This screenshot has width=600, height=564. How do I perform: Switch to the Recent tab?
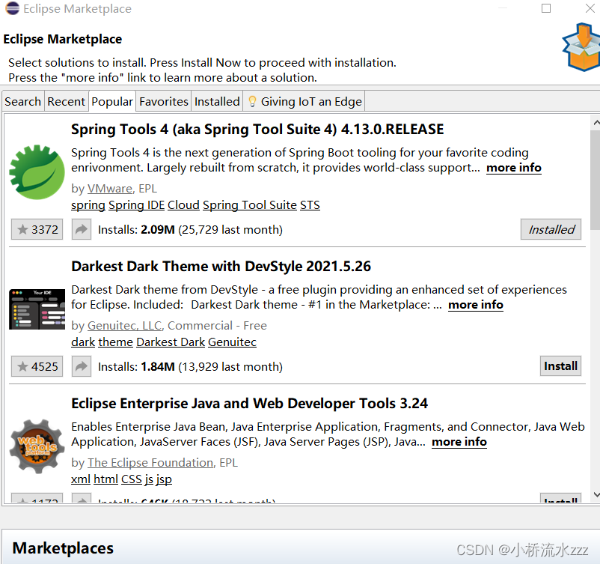(x=66, y=102)
